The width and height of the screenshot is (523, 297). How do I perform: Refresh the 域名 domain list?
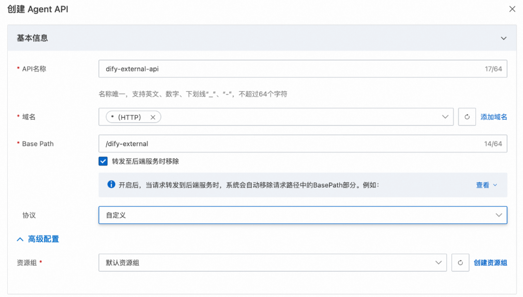tap(467, 116)
